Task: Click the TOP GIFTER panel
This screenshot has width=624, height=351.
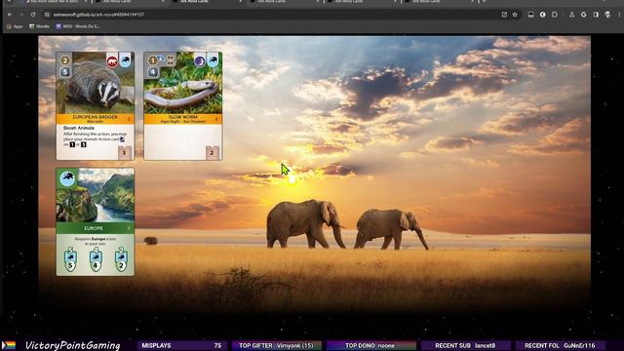Action: point(277,345)
